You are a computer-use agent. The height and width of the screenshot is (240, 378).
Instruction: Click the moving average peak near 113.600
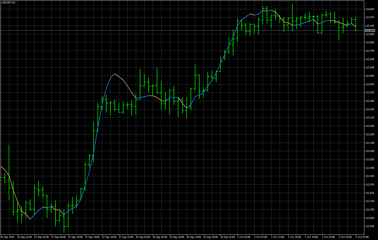tap(115, 74)
